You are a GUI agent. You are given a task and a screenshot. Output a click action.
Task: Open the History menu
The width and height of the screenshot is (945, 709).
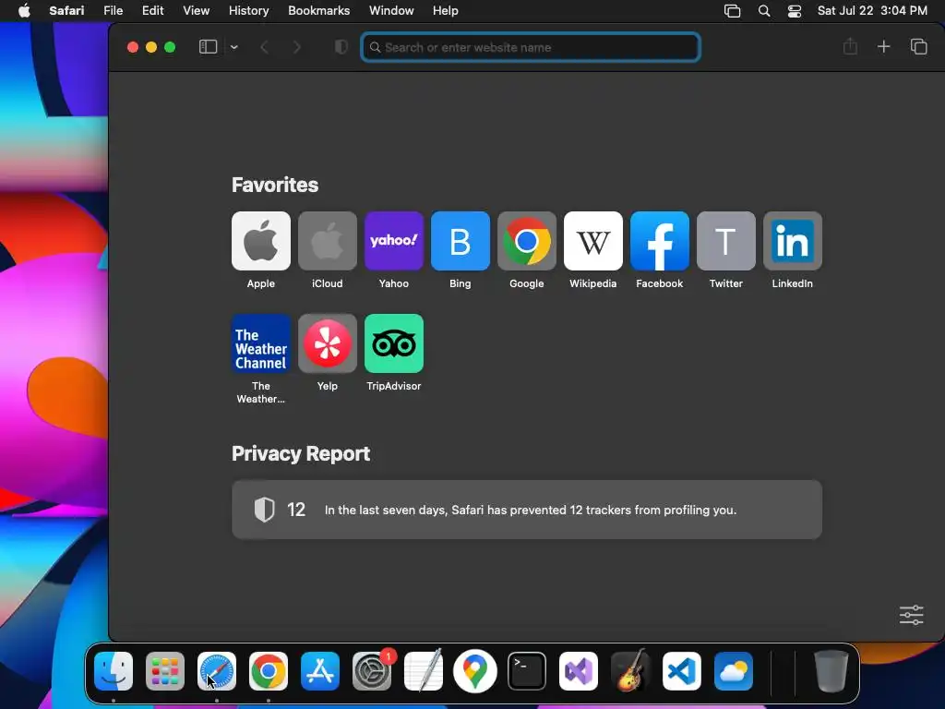tap(248, 11)
